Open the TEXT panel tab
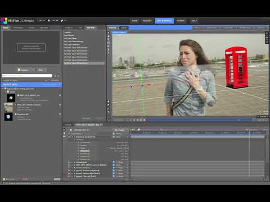Viewport: 270px width, 202px height. [80, 27]
